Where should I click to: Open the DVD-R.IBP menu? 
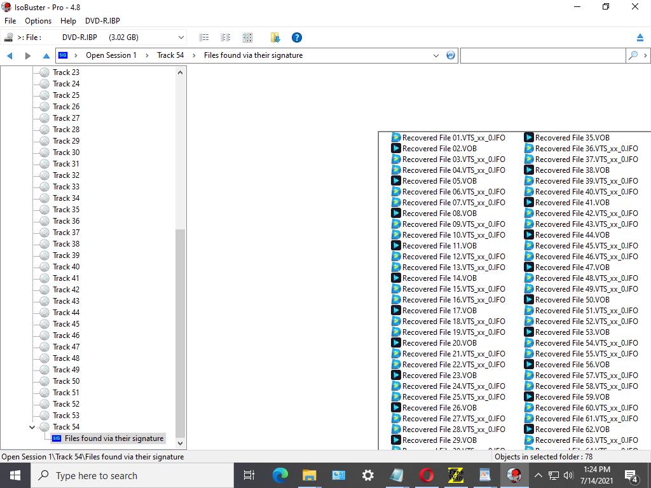[102, 21]
